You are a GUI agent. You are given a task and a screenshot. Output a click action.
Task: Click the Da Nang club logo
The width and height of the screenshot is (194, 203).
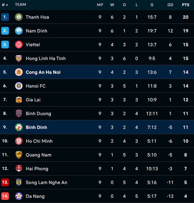click(x=19, y=196)
